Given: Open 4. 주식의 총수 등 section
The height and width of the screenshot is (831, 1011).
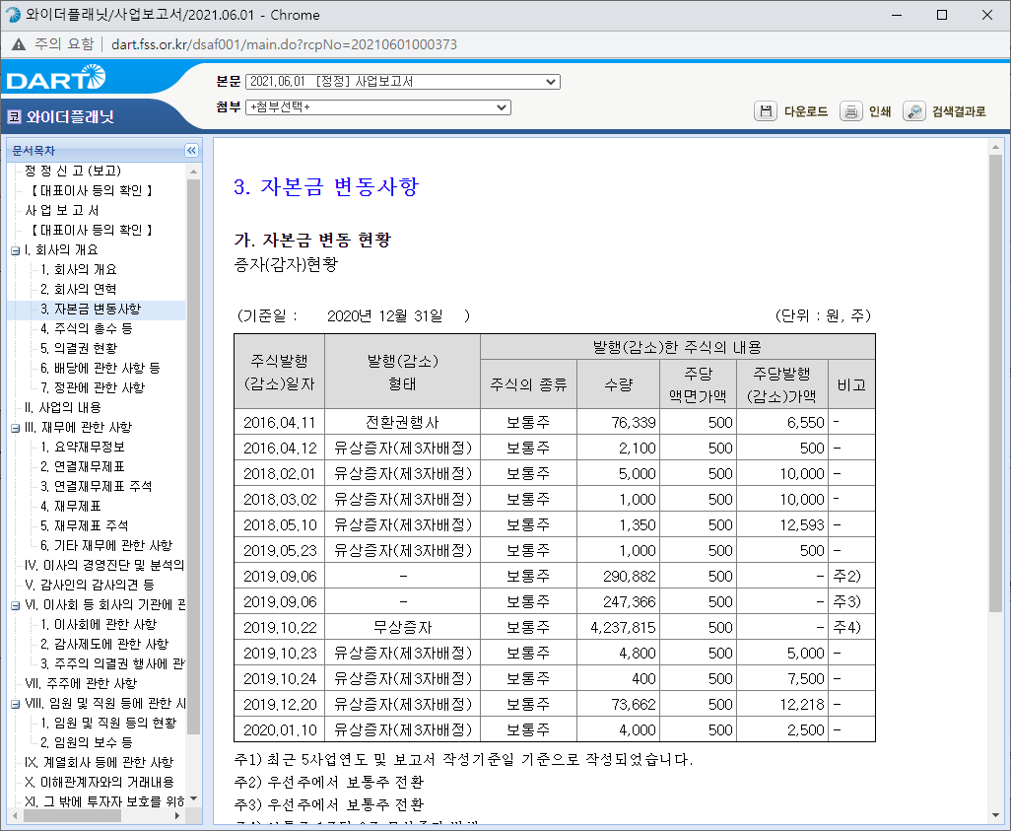Looking at the screenshot, I should click(87, 328).
